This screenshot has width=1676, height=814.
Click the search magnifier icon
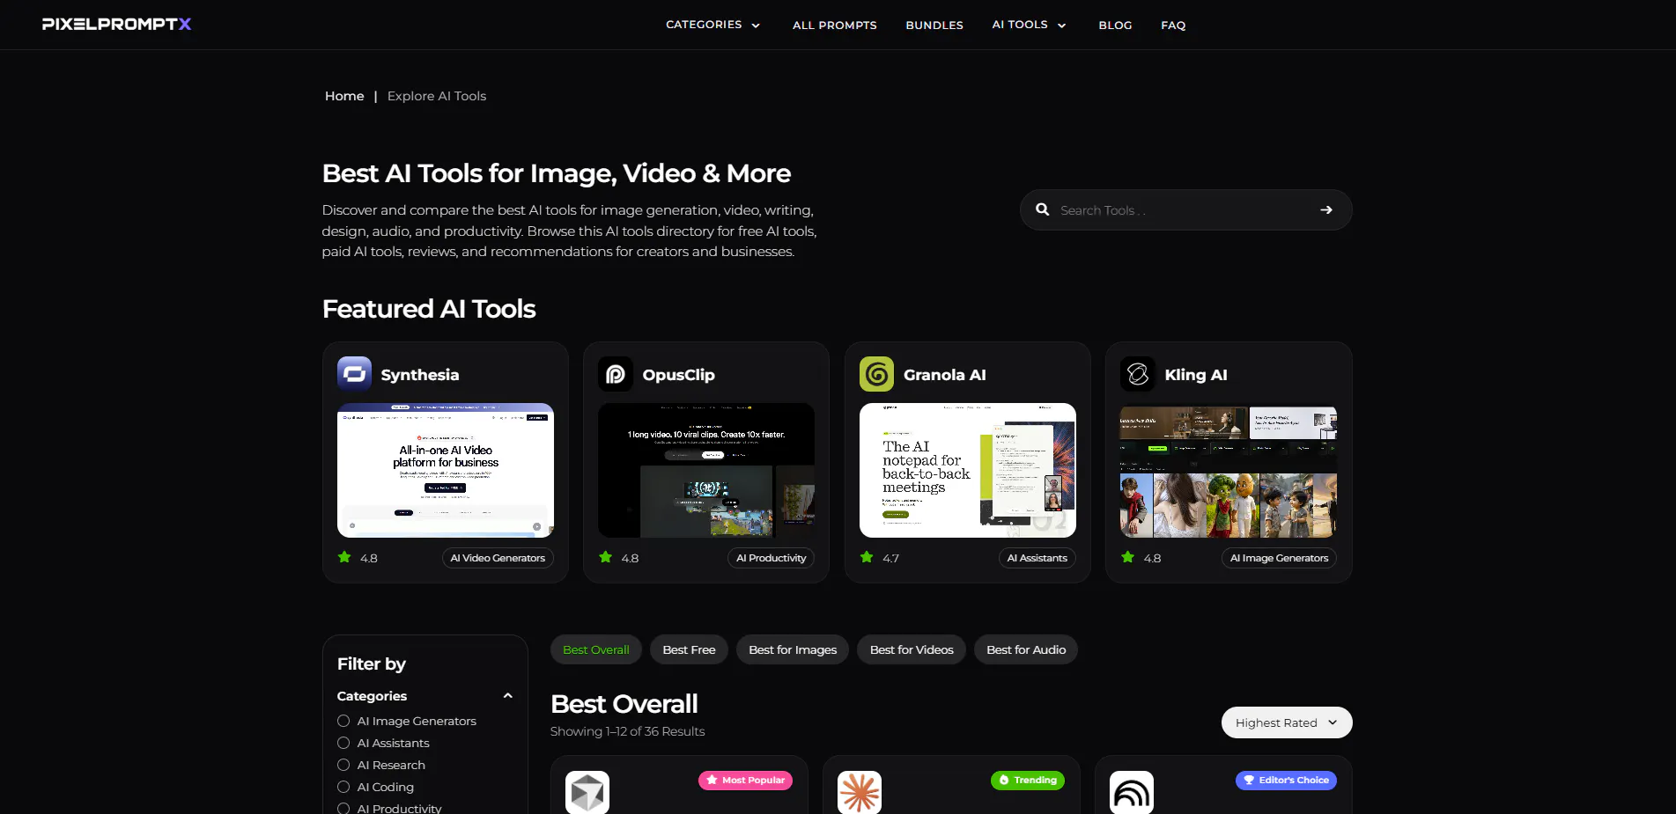click(x=1043, y=209)
